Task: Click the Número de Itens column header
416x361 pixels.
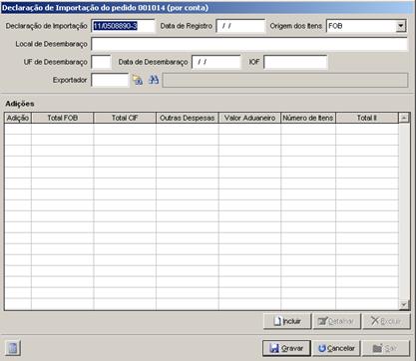Action: pyautogui.click(x=308, y=118)
